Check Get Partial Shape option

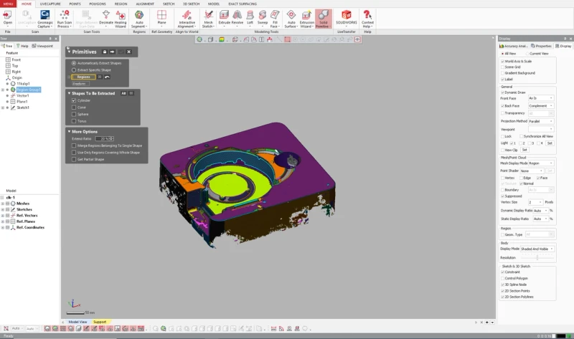coord(74,159)
